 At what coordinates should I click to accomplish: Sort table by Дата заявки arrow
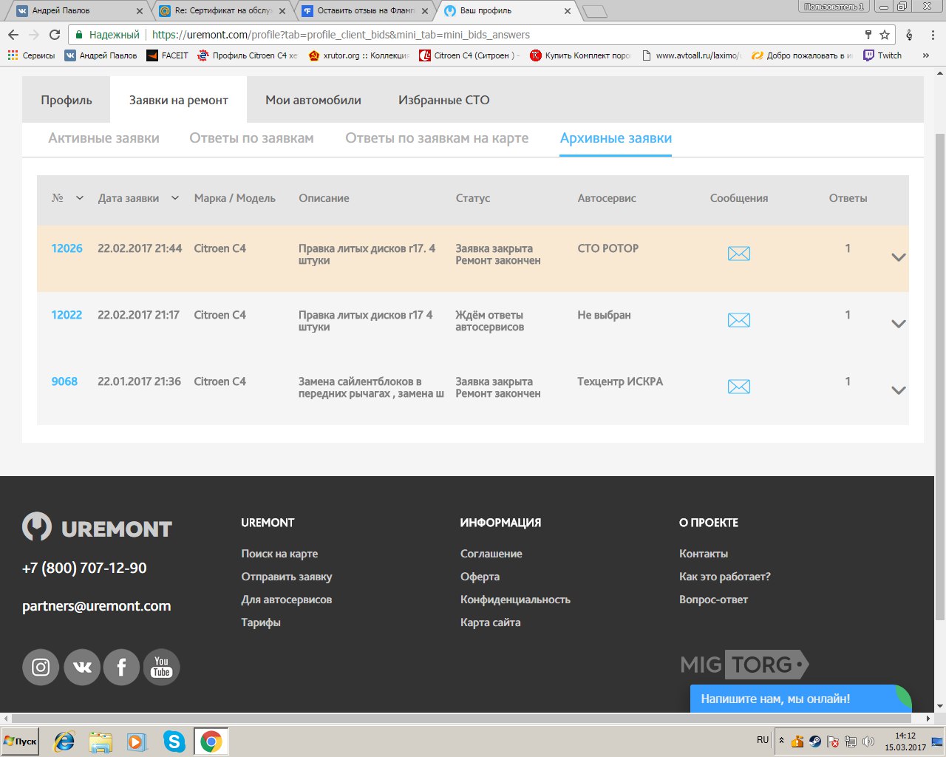tap(175, 198)
